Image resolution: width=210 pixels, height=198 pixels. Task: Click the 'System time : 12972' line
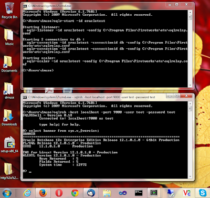[63, 165]
